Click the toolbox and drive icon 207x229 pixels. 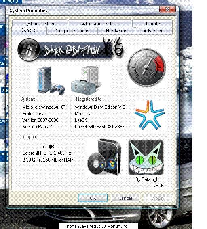[87, 80]
